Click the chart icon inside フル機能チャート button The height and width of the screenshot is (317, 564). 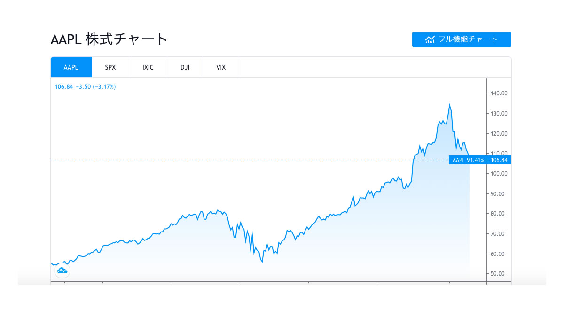click(430, 39)
